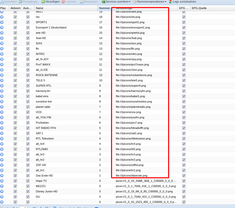Click the play icon for Hope TV

click(2, 181)
